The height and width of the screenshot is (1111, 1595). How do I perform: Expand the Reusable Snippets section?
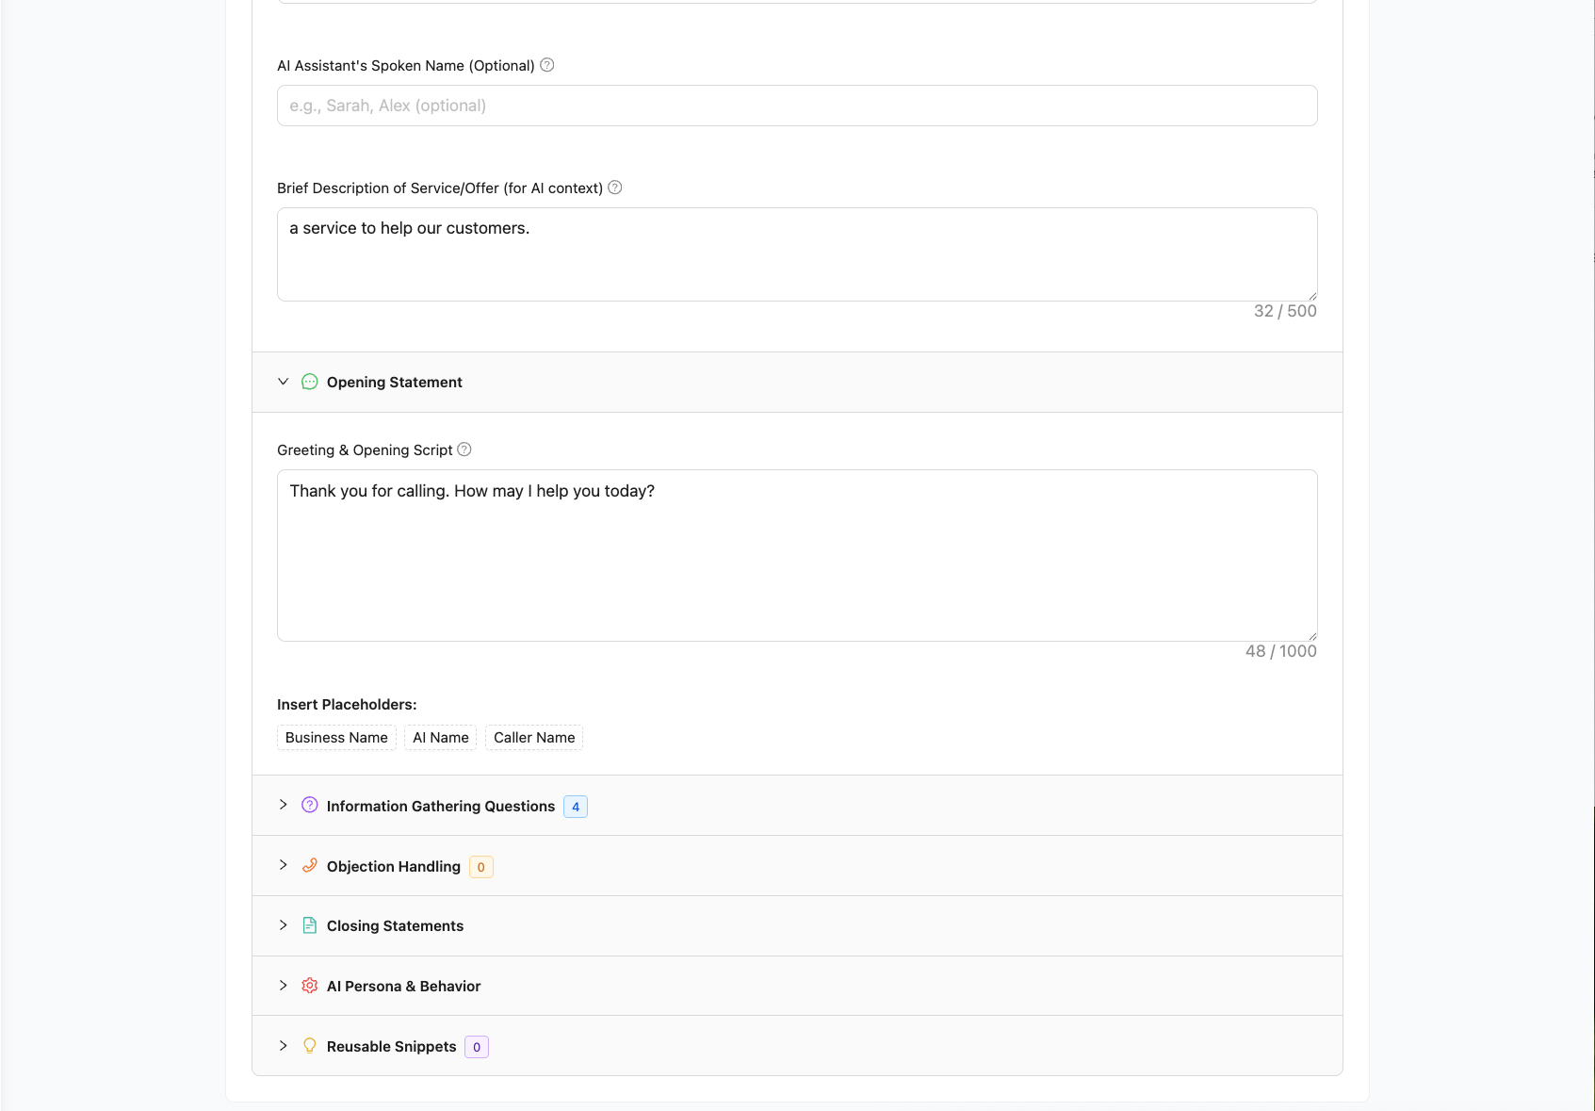pos(283,1045)
